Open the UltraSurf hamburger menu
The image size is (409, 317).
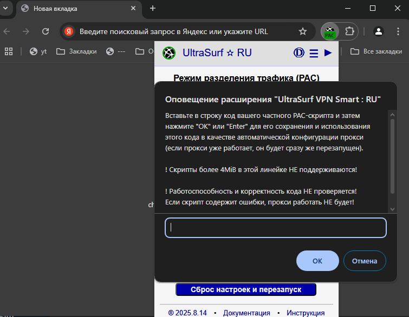pos(314,53)
